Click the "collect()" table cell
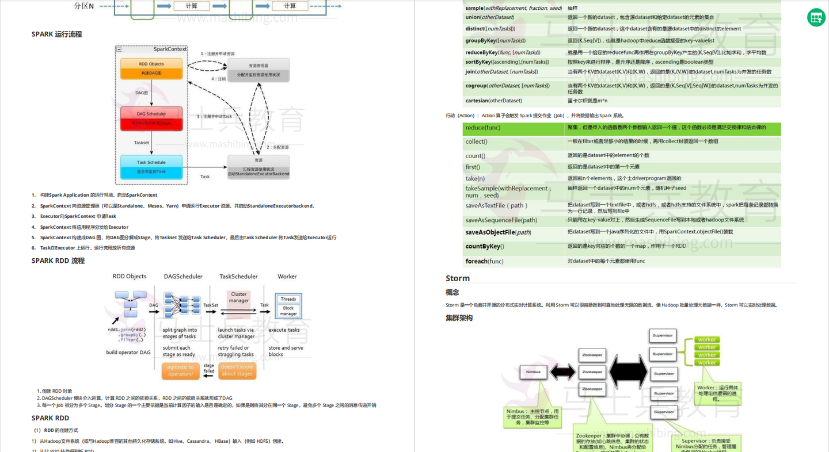Image resolution: width=829 pixels, height=452 pixels. (514, 142)
